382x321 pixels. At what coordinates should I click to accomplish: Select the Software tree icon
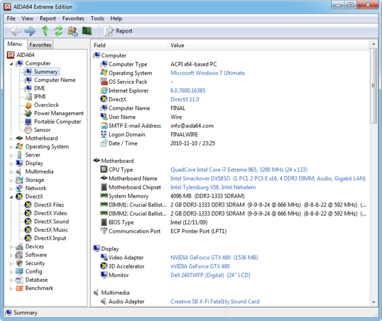coord(20,255)
